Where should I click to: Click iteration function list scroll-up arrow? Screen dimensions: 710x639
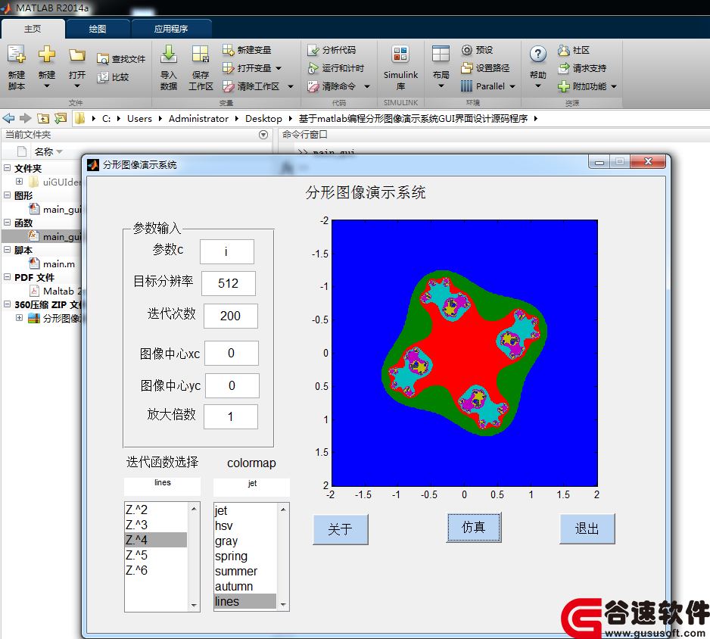194,509
